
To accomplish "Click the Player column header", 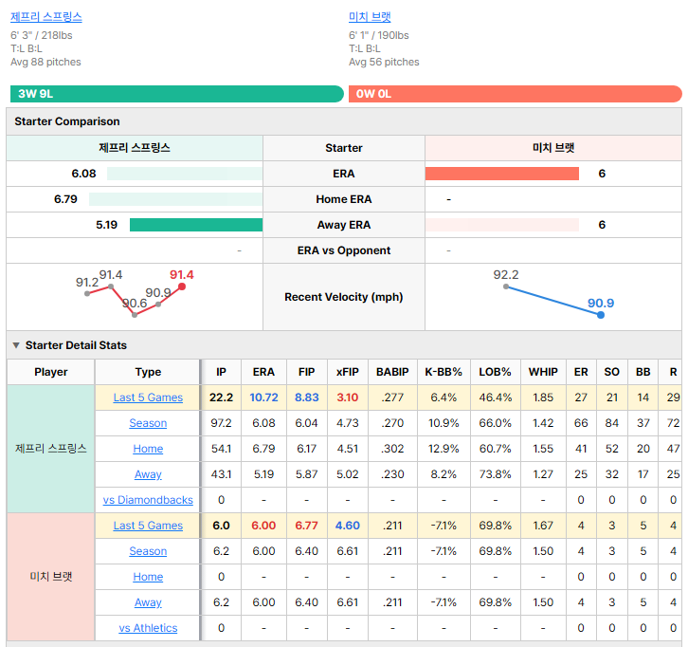I will click(x=51, y=372).
